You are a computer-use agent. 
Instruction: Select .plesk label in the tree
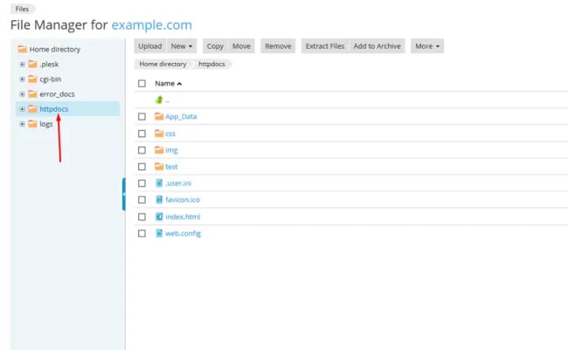(x=49, y=65)
